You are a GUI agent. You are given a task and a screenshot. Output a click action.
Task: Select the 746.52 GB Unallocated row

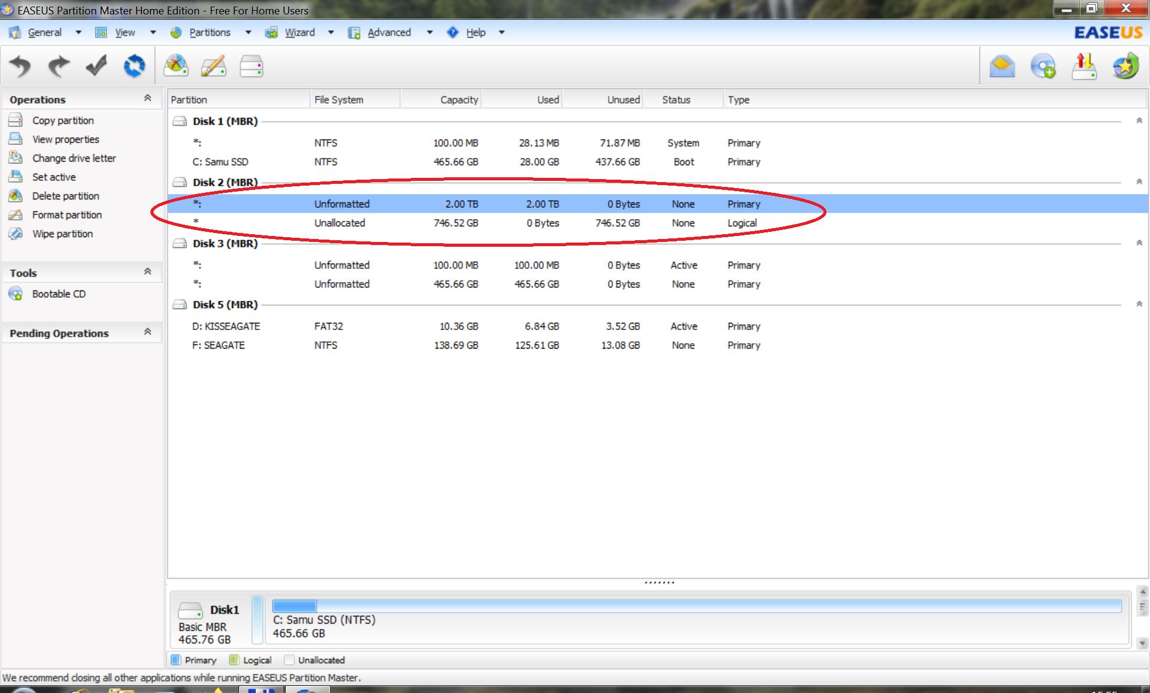coord(658,223)
